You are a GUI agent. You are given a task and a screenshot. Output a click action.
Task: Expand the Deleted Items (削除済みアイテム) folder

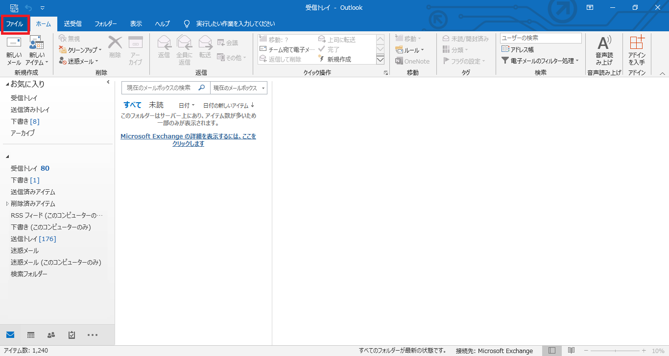point(7,203)
